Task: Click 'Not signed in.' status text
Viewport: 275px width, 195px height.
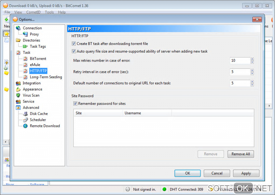Action: click(x=144, y=189)
